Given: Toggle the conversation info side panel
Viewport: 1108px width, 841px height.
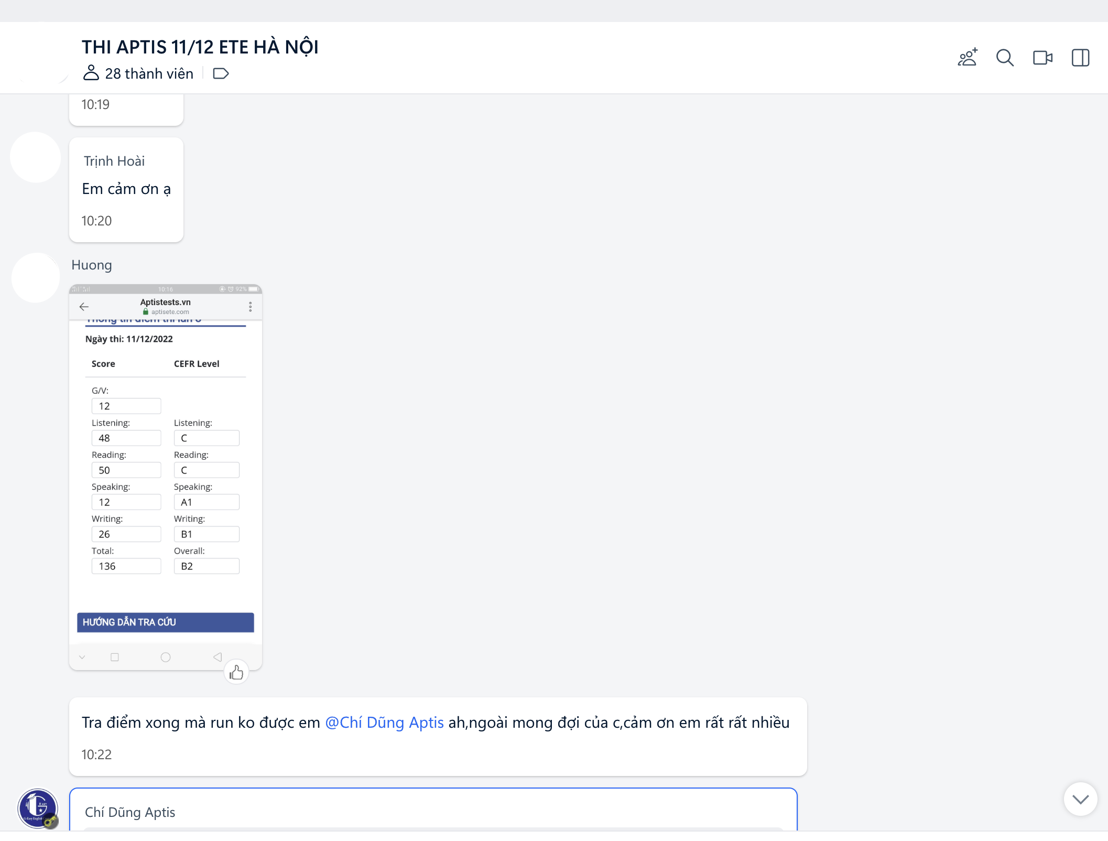Looking at the screenshot, I should [x=1080, y=58].
